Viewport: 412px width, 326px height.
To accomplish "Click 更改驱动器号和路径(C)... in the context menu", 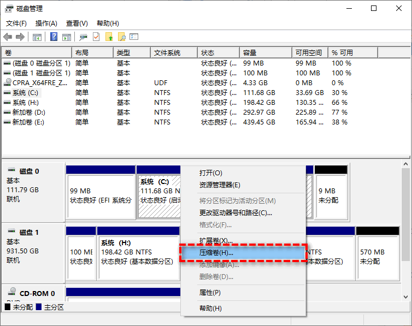I will click(236, 213).
